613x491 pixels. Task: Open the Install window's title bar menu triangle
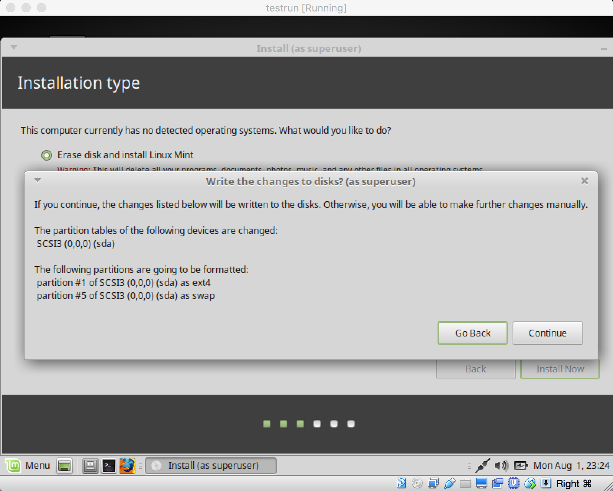tap(14, 47)
